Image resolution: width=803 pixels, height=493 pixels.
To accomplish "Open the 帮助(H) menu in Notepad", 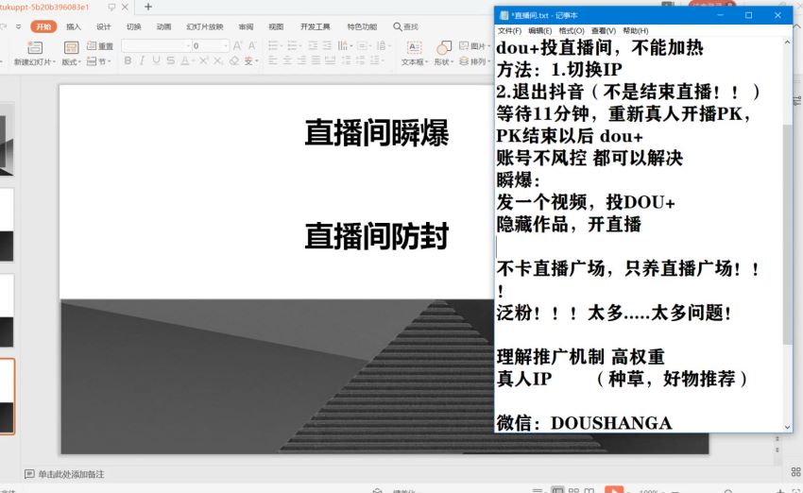I will pos(636,31).
